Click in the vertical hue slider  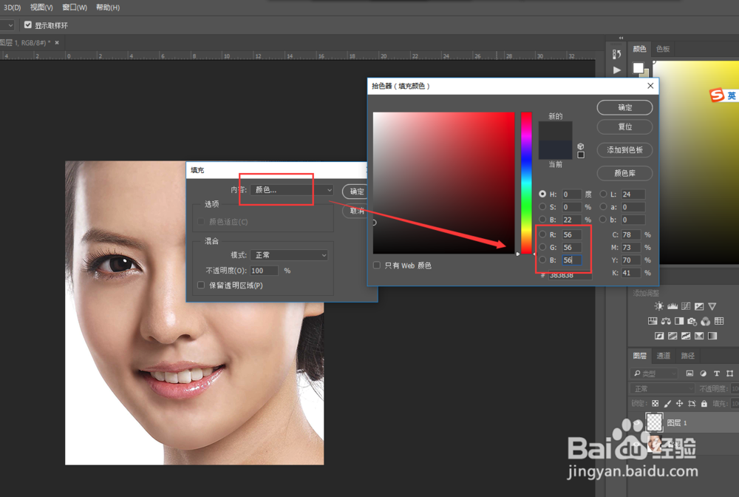tap(526, 183)
